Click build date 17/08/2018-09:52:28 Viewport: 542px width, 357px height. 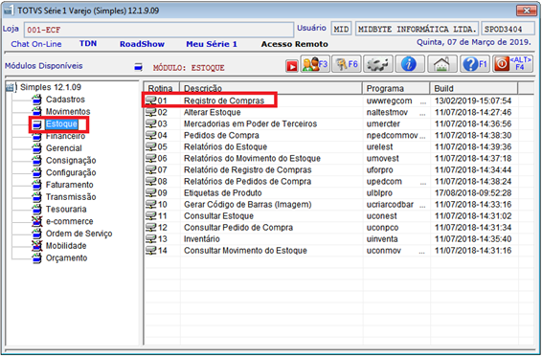pos(473,192)
